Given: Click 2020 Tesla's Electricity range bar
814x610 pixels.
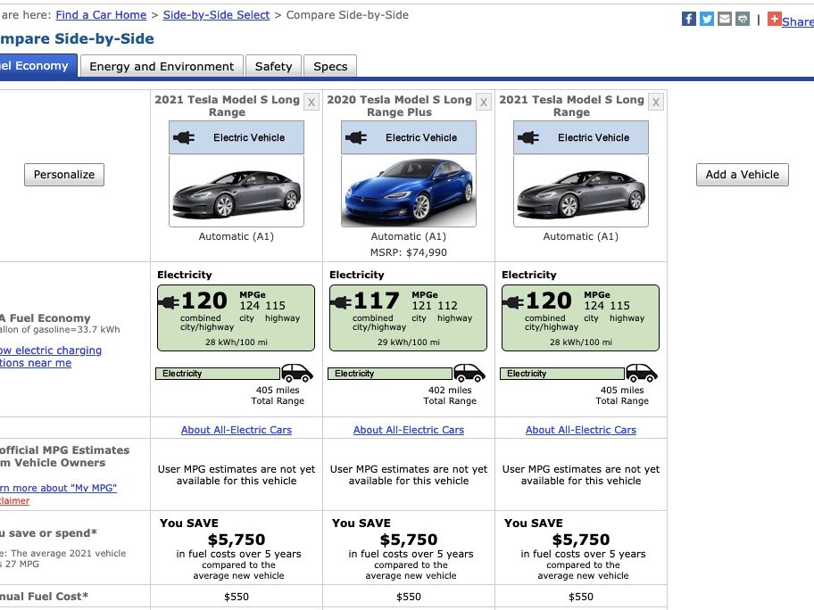Looking at the screenshot, I should 390,374.
